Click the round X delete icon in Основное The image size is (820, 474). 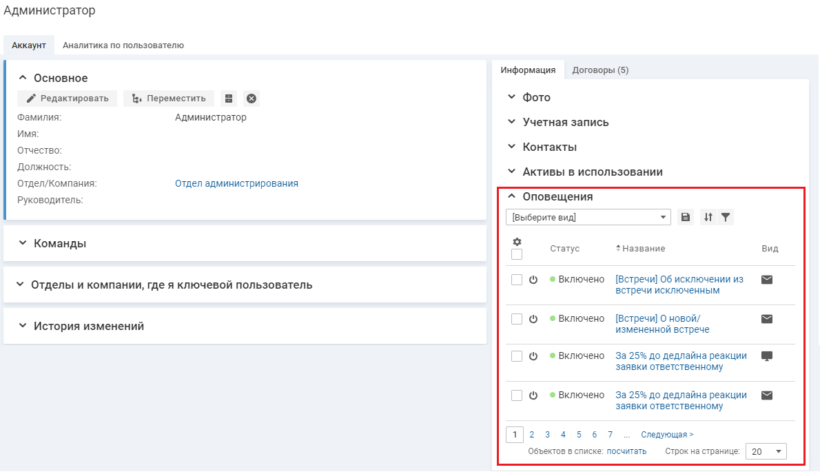252,99
